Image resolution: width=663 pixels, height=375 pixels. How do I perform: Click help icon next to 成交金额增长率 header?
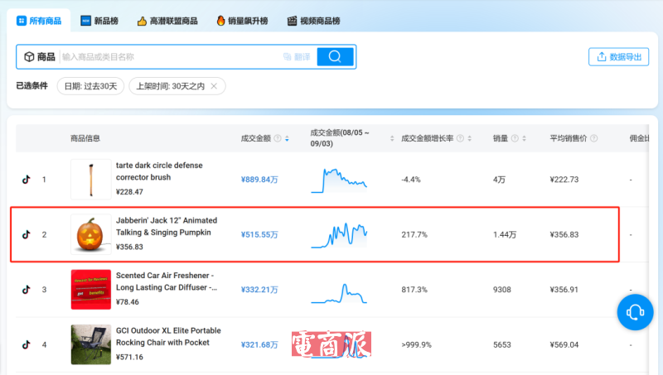(x=460, y=138)
